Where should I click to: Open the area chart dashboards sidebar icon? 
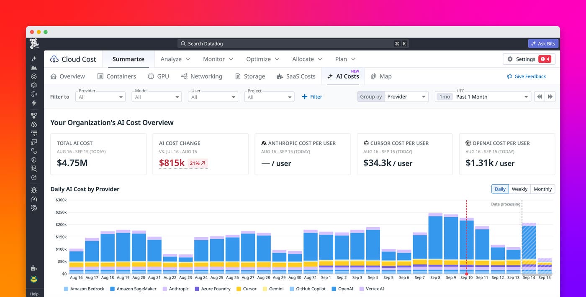pos(34,68)
